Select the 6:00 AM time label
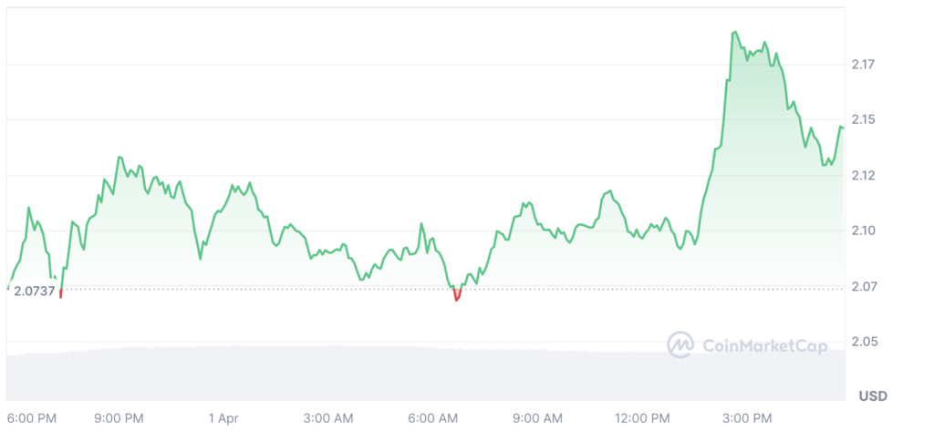934x441 pixels. click(x=433, y=418)
